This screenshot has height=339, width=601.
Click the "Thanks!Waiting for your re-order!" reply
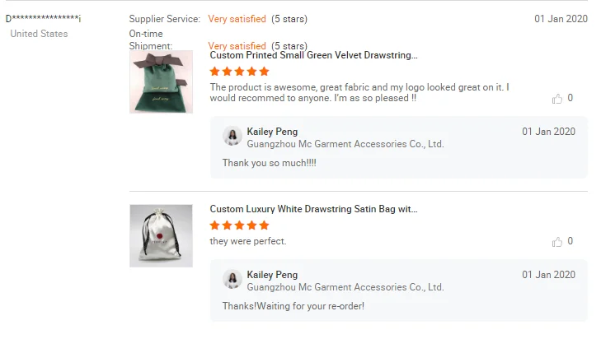coord(293,306)
